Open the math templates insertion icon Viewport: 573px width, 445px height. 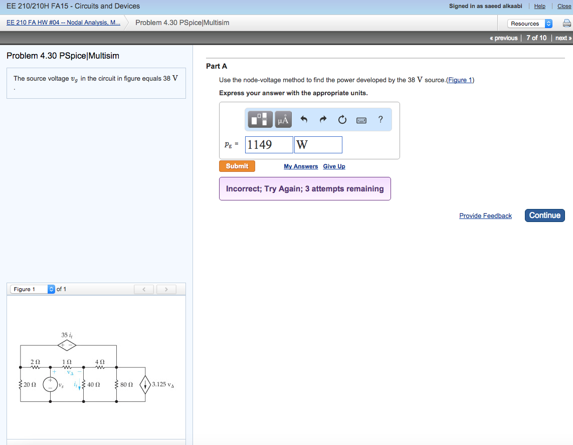click(x=259, y=119)
